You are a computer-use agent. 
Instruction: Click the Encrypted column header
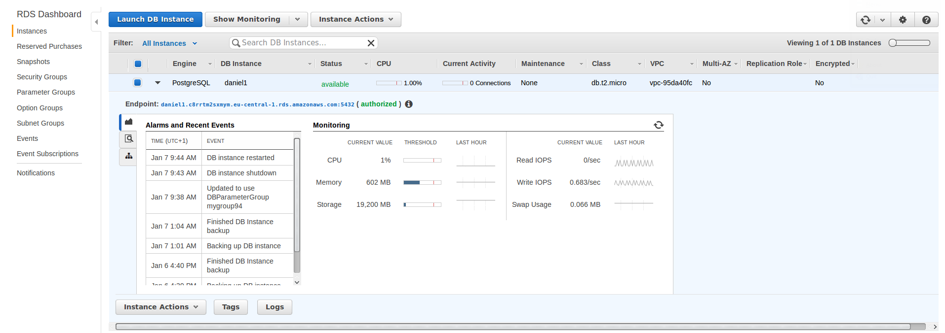832,64
